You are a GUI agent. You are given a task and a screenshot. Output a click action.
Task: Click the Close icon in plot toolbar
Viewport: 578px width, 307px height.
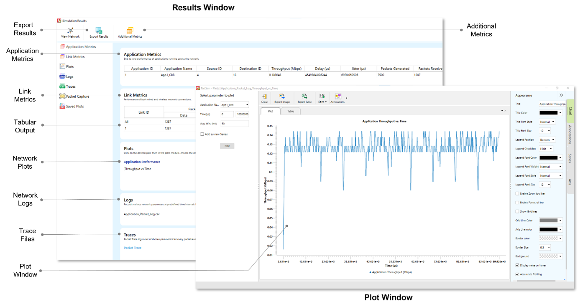[264, 96]
